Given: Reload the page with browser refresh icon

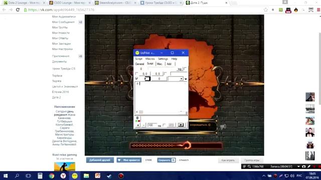Looking at the screenshot, I should [x=18, y=10].
